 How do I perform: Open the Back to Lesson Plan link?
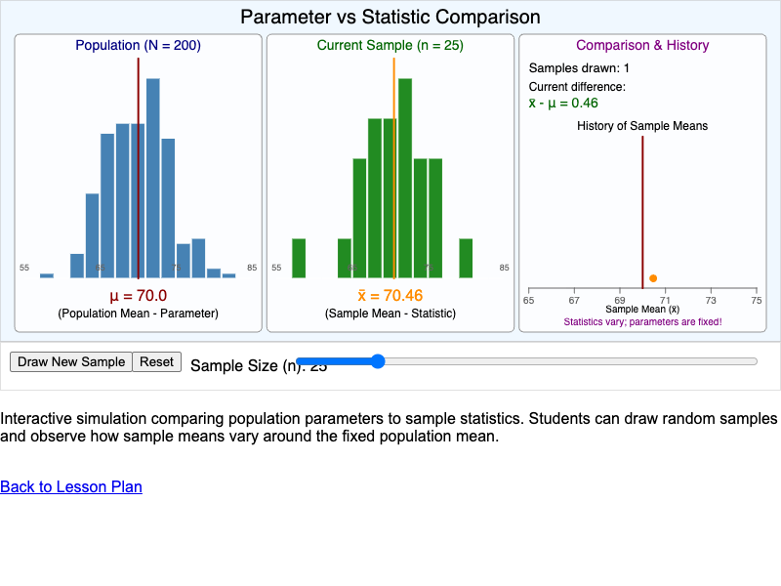pos(70,487)
